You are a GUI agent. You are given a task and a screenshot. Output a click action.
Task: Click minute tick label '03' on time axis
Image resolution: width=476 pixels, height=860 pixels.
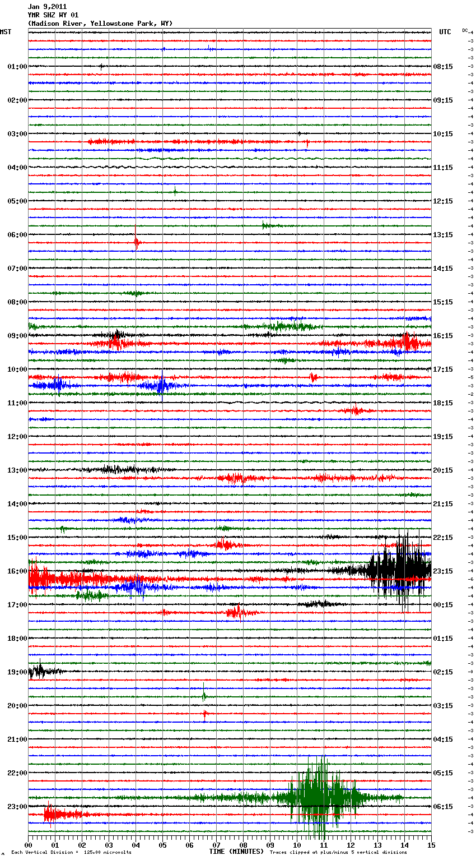pyautogui.click(x=109, y=845)
